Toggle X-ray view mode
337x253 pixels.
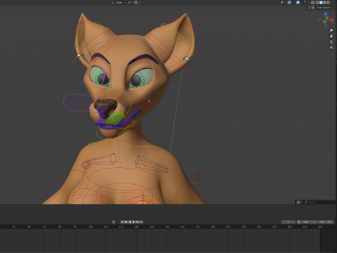point(312,3)
